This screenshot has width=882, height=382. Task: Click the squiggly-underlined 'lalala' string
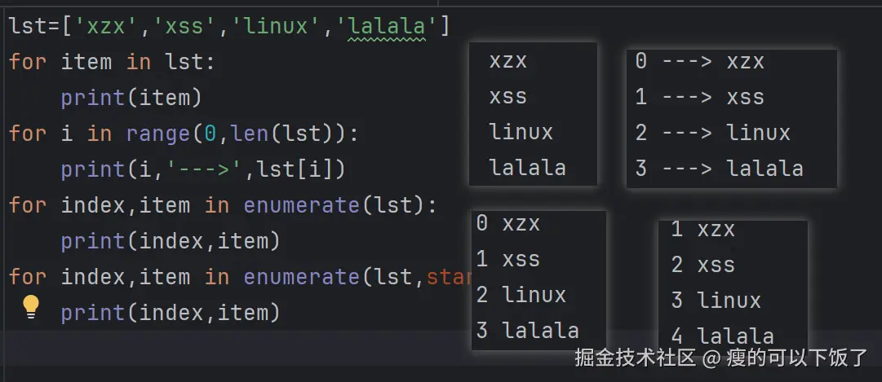click(387, 28)
